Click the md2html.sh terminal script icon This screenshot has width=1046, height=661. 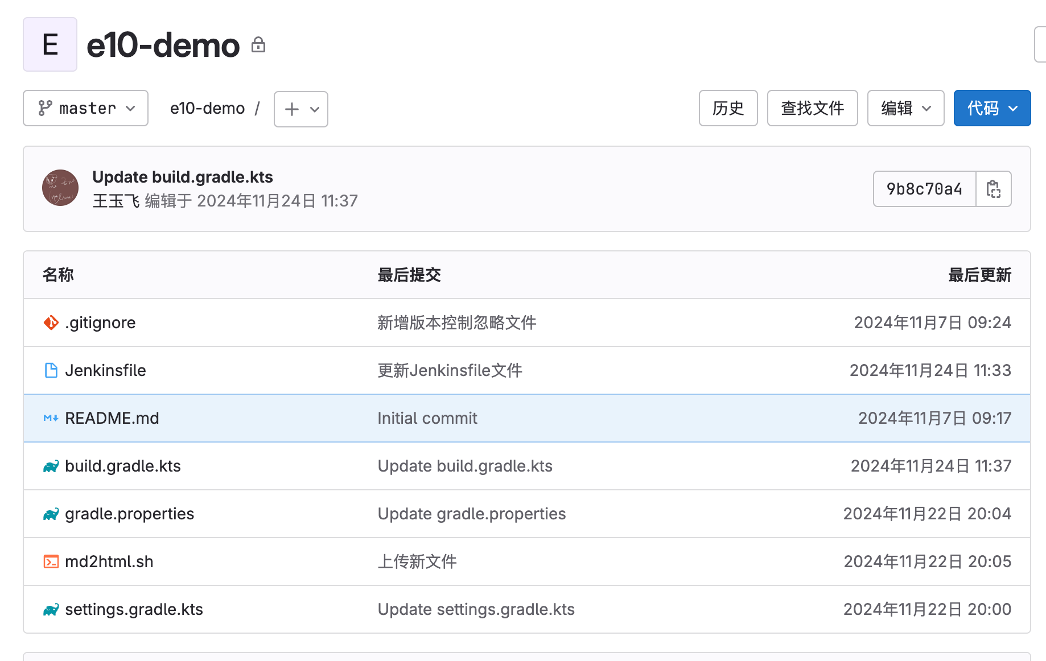[x=51, y=561]
